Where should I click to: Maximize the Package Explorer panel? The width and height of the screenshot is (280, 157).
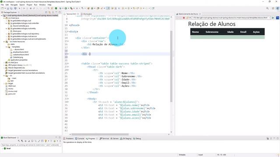59,12
